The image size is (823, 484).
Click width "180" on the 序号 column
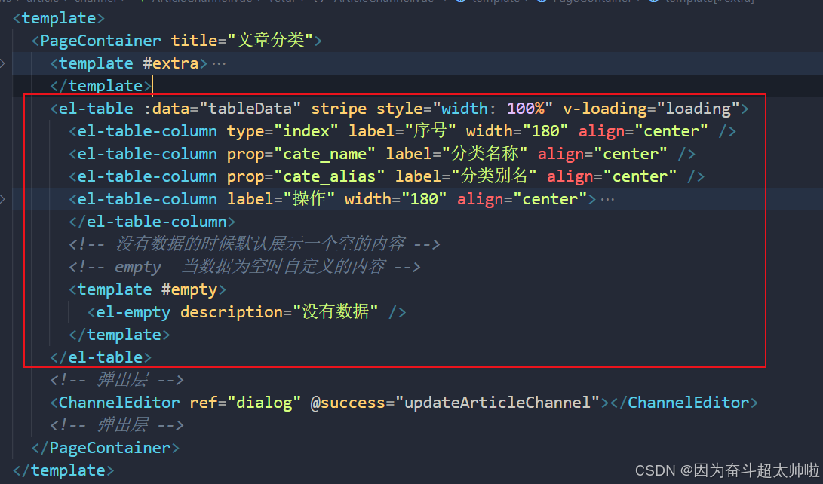[545, 131]
